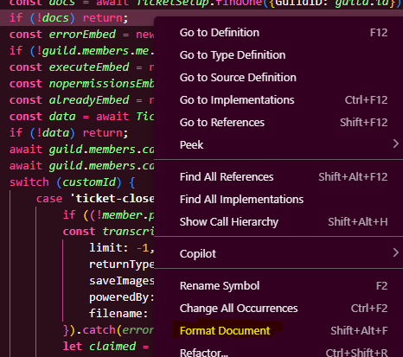Click 'if (!data) return;' code line
The width and height of the screenshot is (403, 357).
(68, 133)
